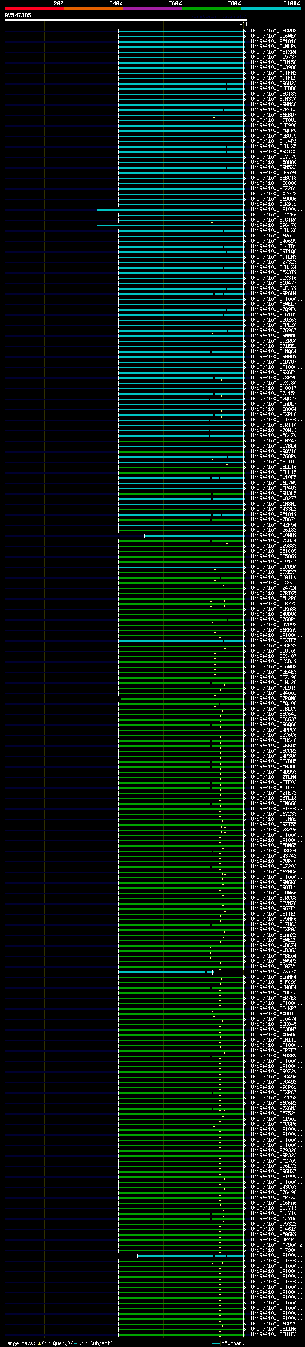Select label UniRef100_A9NMS8
Viewport: 305px width, 1347px height.
(274, 104)
